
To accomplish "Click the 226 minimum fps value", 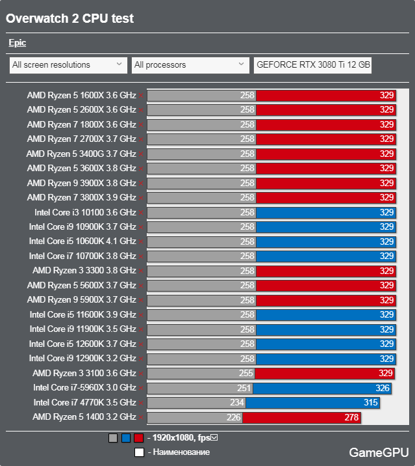I will [x=234, y=417].
